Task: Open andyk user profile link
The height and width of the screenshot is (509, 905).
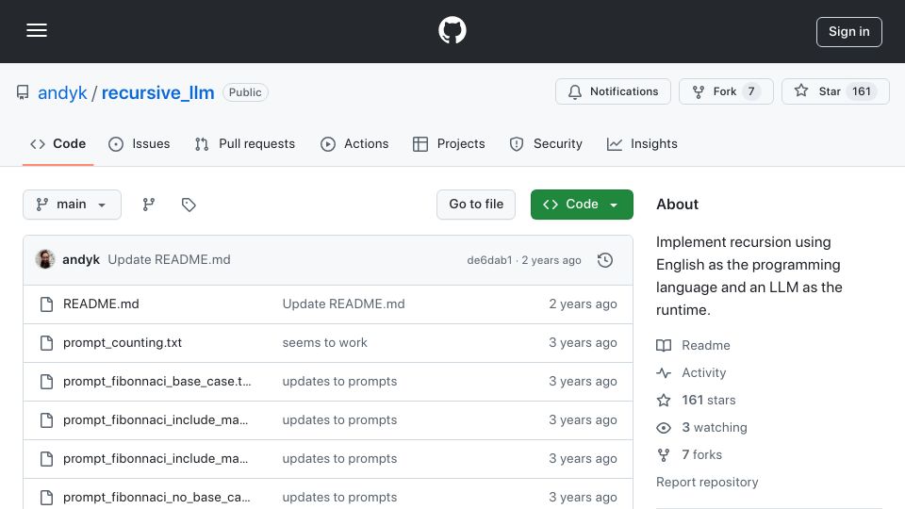Action: 62,92
